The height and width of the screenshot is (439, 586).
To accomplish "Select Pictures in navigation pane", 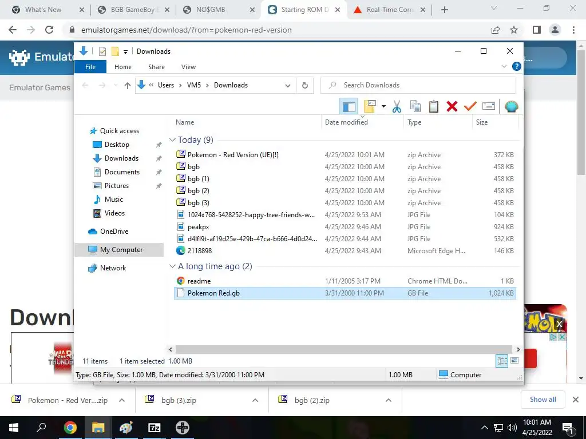I will (116, 186).
